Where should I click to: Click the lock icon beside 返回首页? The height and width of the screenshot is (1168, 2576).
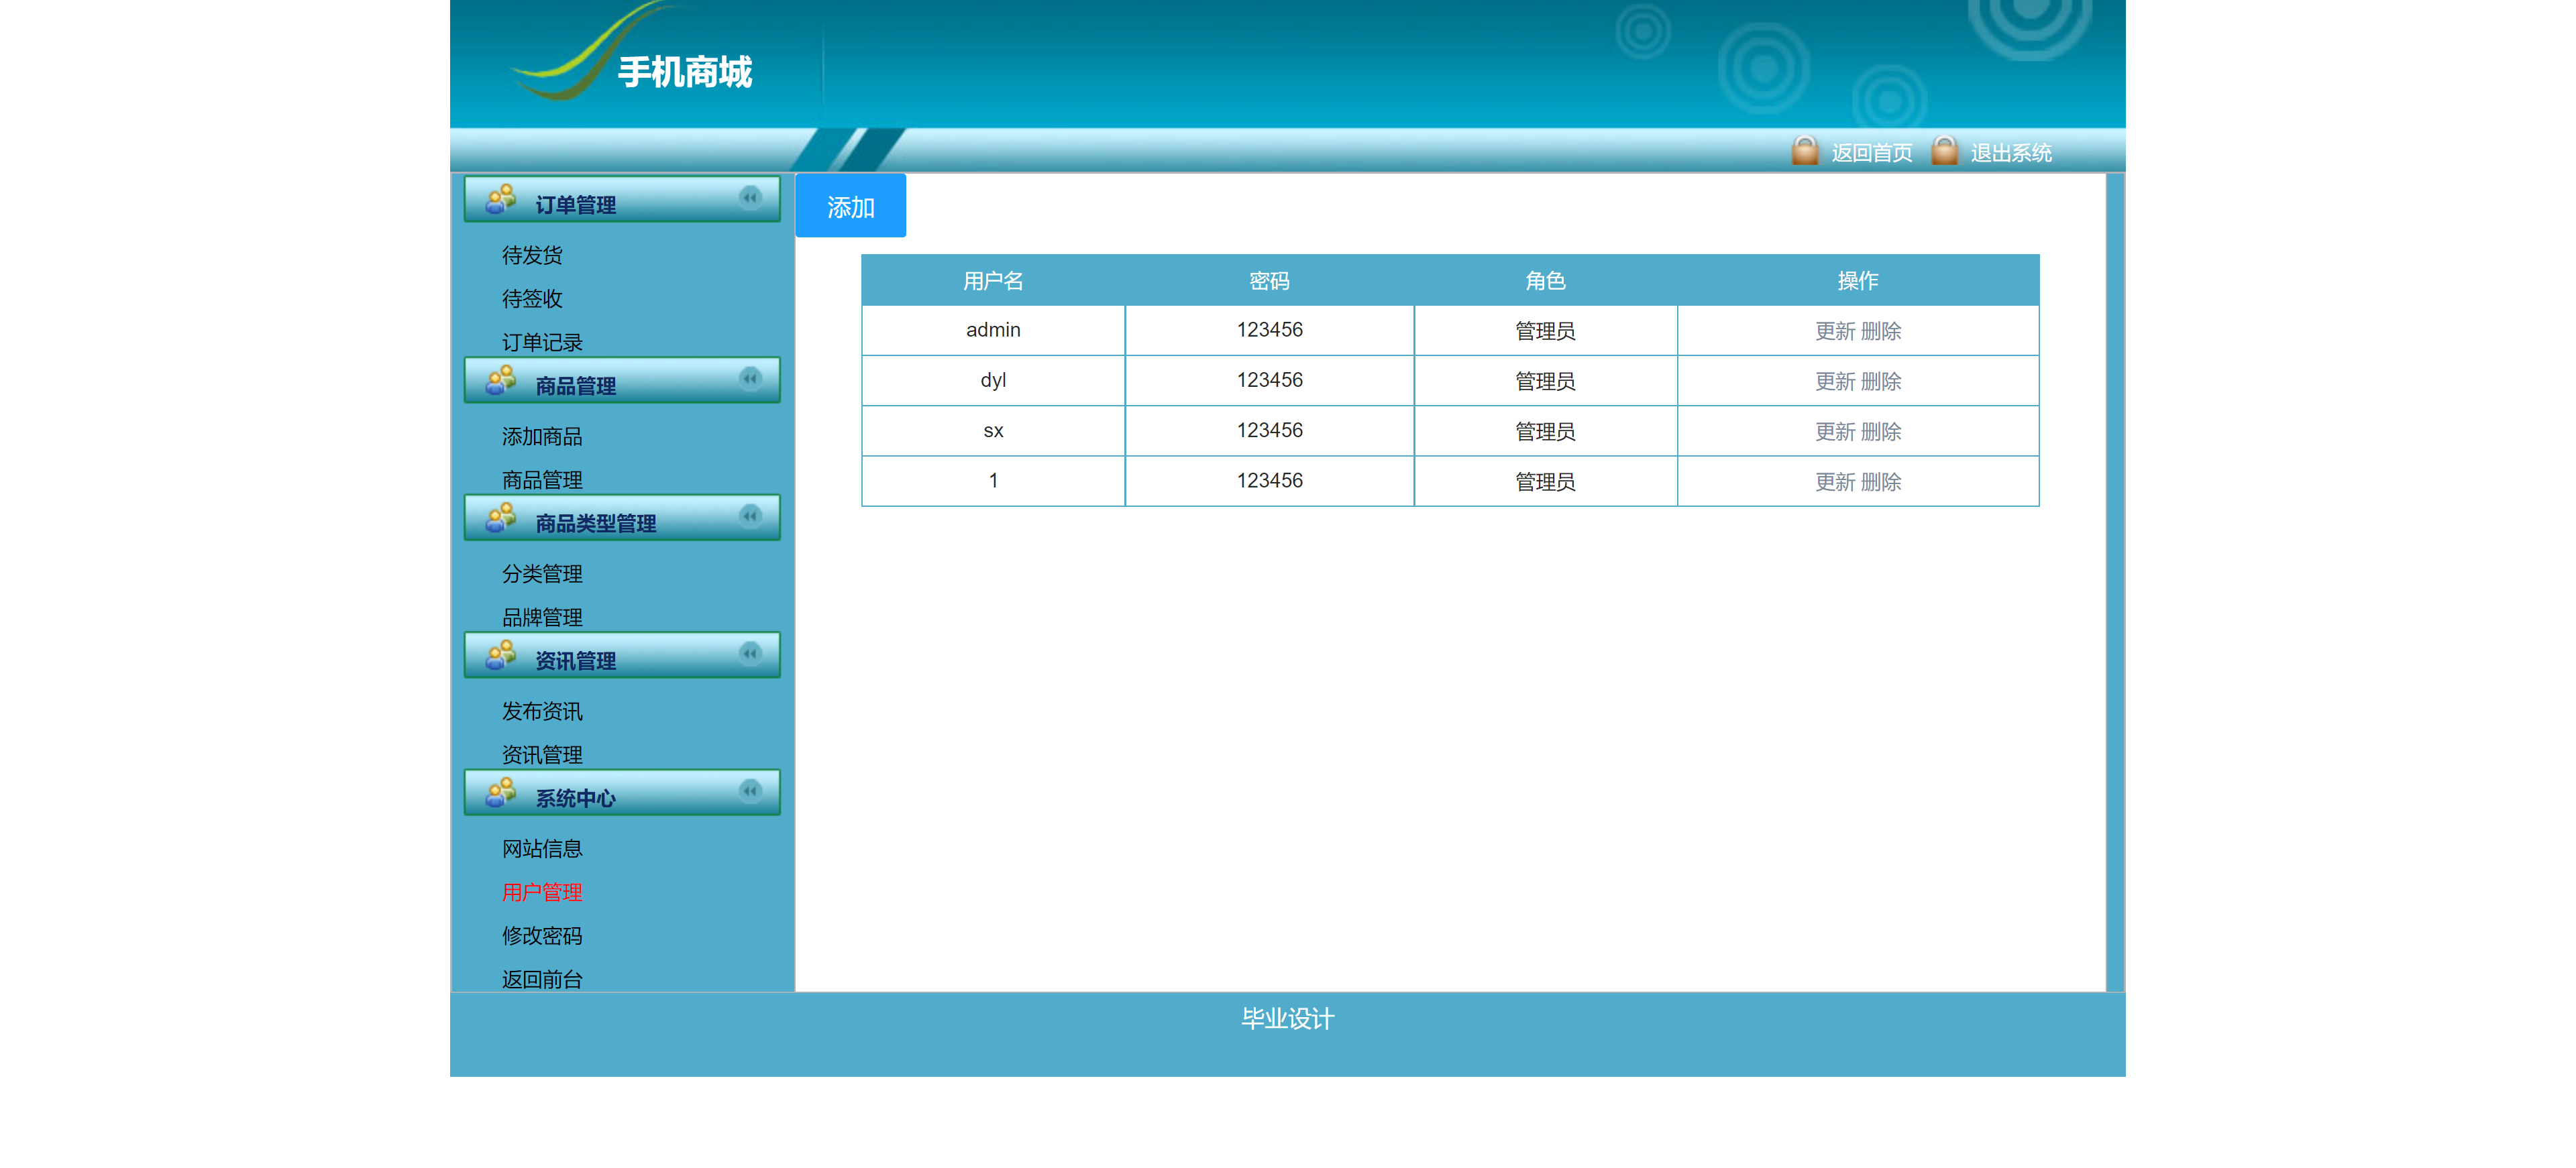(x=1804, y=151)
